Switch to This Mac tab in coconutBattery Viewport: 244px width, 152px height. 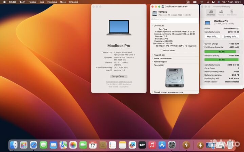pos(211,12)
